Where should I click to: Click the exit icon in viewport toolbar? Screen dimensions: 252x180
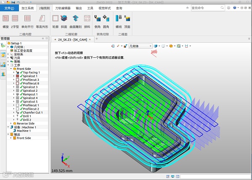point(113,46)
